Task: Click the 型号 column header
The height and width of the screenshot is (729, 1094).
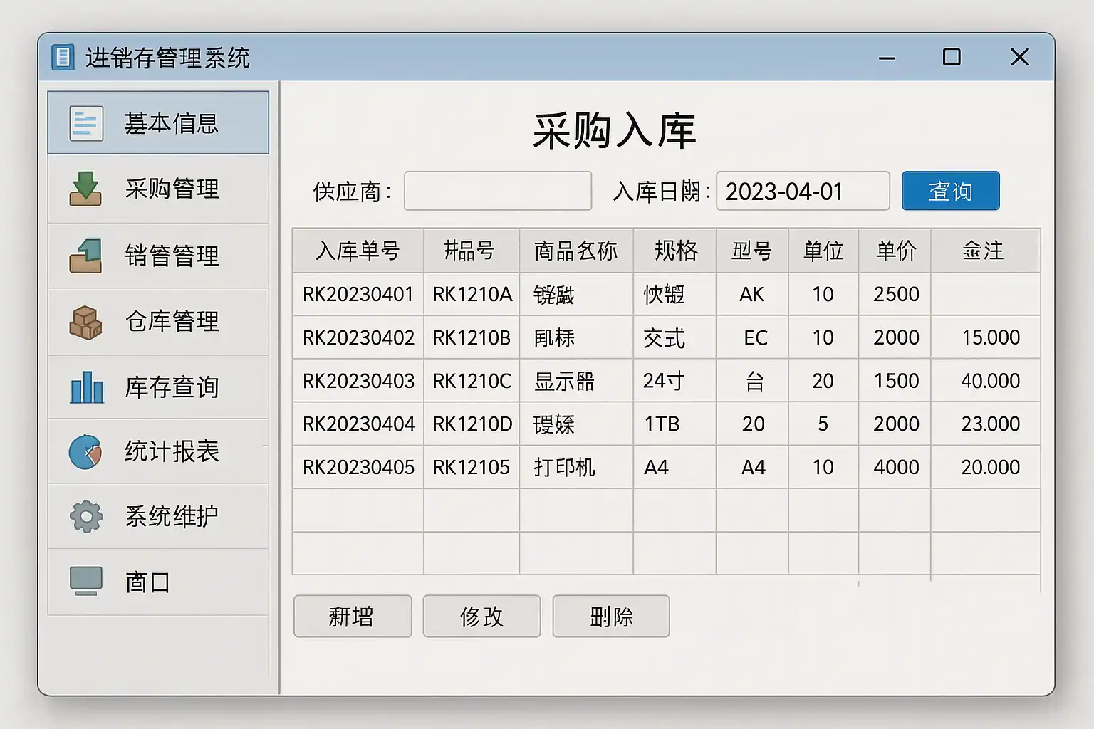Action: (x=752, y=251)
